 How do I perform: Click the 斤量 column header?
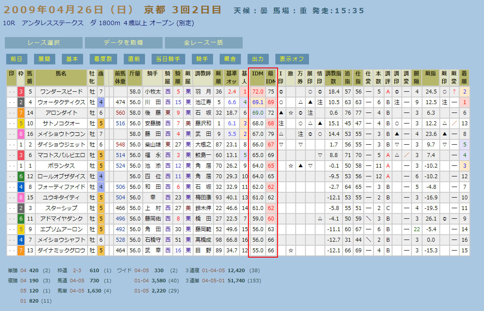click(134, 77)
